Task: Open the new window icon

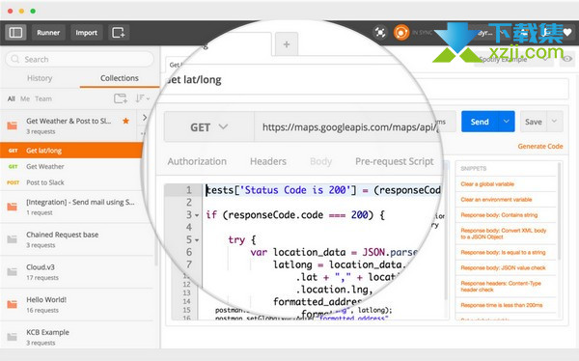Action: [x=119, y=33]
